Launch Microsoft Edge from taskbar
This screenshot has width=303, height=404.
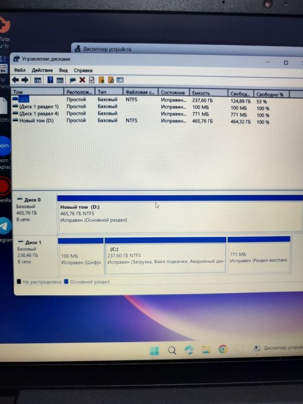point(189,350)
